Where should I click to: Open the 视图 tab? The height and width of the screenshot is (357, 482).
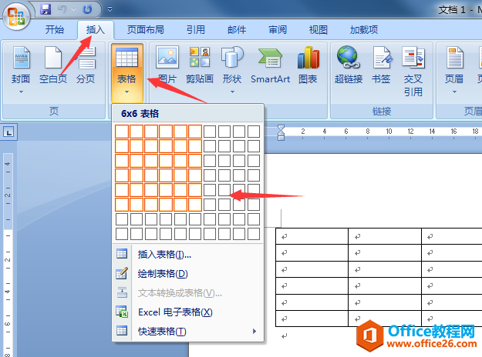(319, 30)
